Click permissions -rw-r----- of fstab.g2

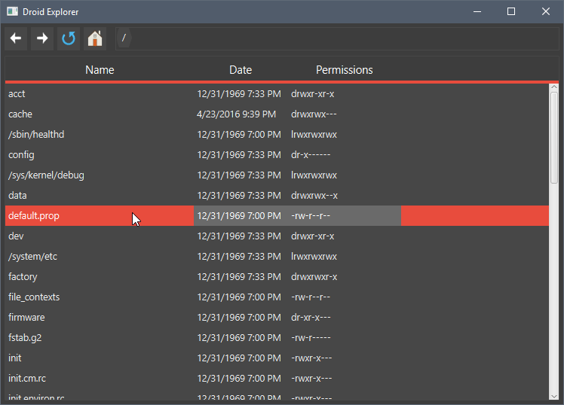[x=311, y=338]
